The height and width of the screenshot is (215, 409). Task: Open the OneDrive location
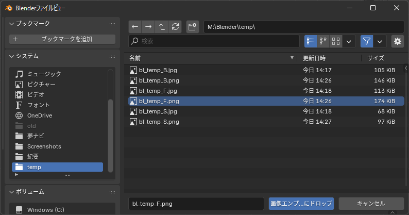tap(40, 115)
